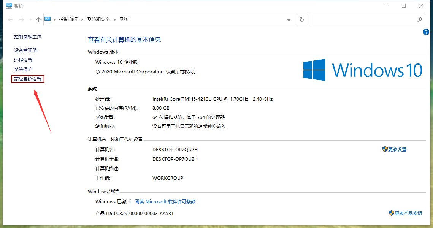Click the Windows 10 企业版 edition text
433x228 pixels.
click(117, 62)
